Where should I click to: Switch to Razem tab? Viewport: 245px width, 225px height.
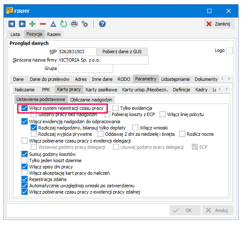[x=54, y=34]
